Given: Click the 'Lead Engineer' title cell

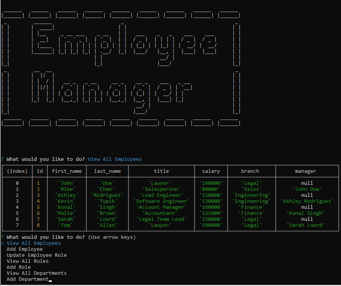Looking at the screenshot, I should [x=161, y=195].
